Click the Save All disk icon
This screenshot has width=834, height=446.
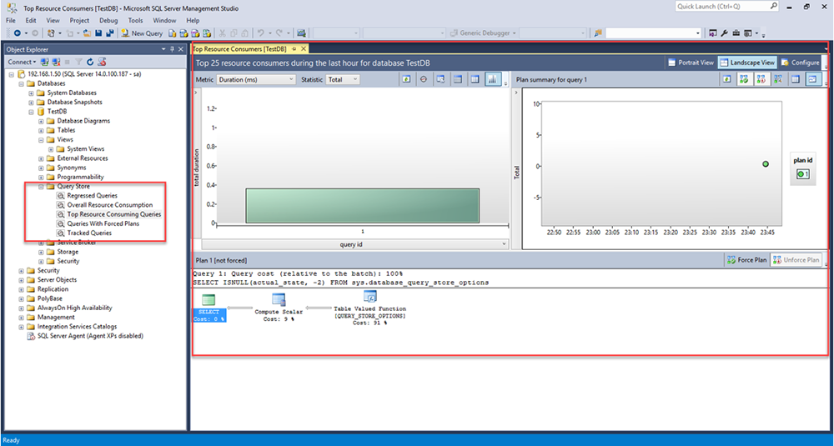(x=110, y=33)
